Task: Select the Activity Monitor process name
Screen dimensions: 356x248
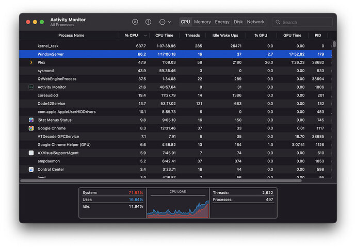Action: pyautogui.click(x=52, y=87)
